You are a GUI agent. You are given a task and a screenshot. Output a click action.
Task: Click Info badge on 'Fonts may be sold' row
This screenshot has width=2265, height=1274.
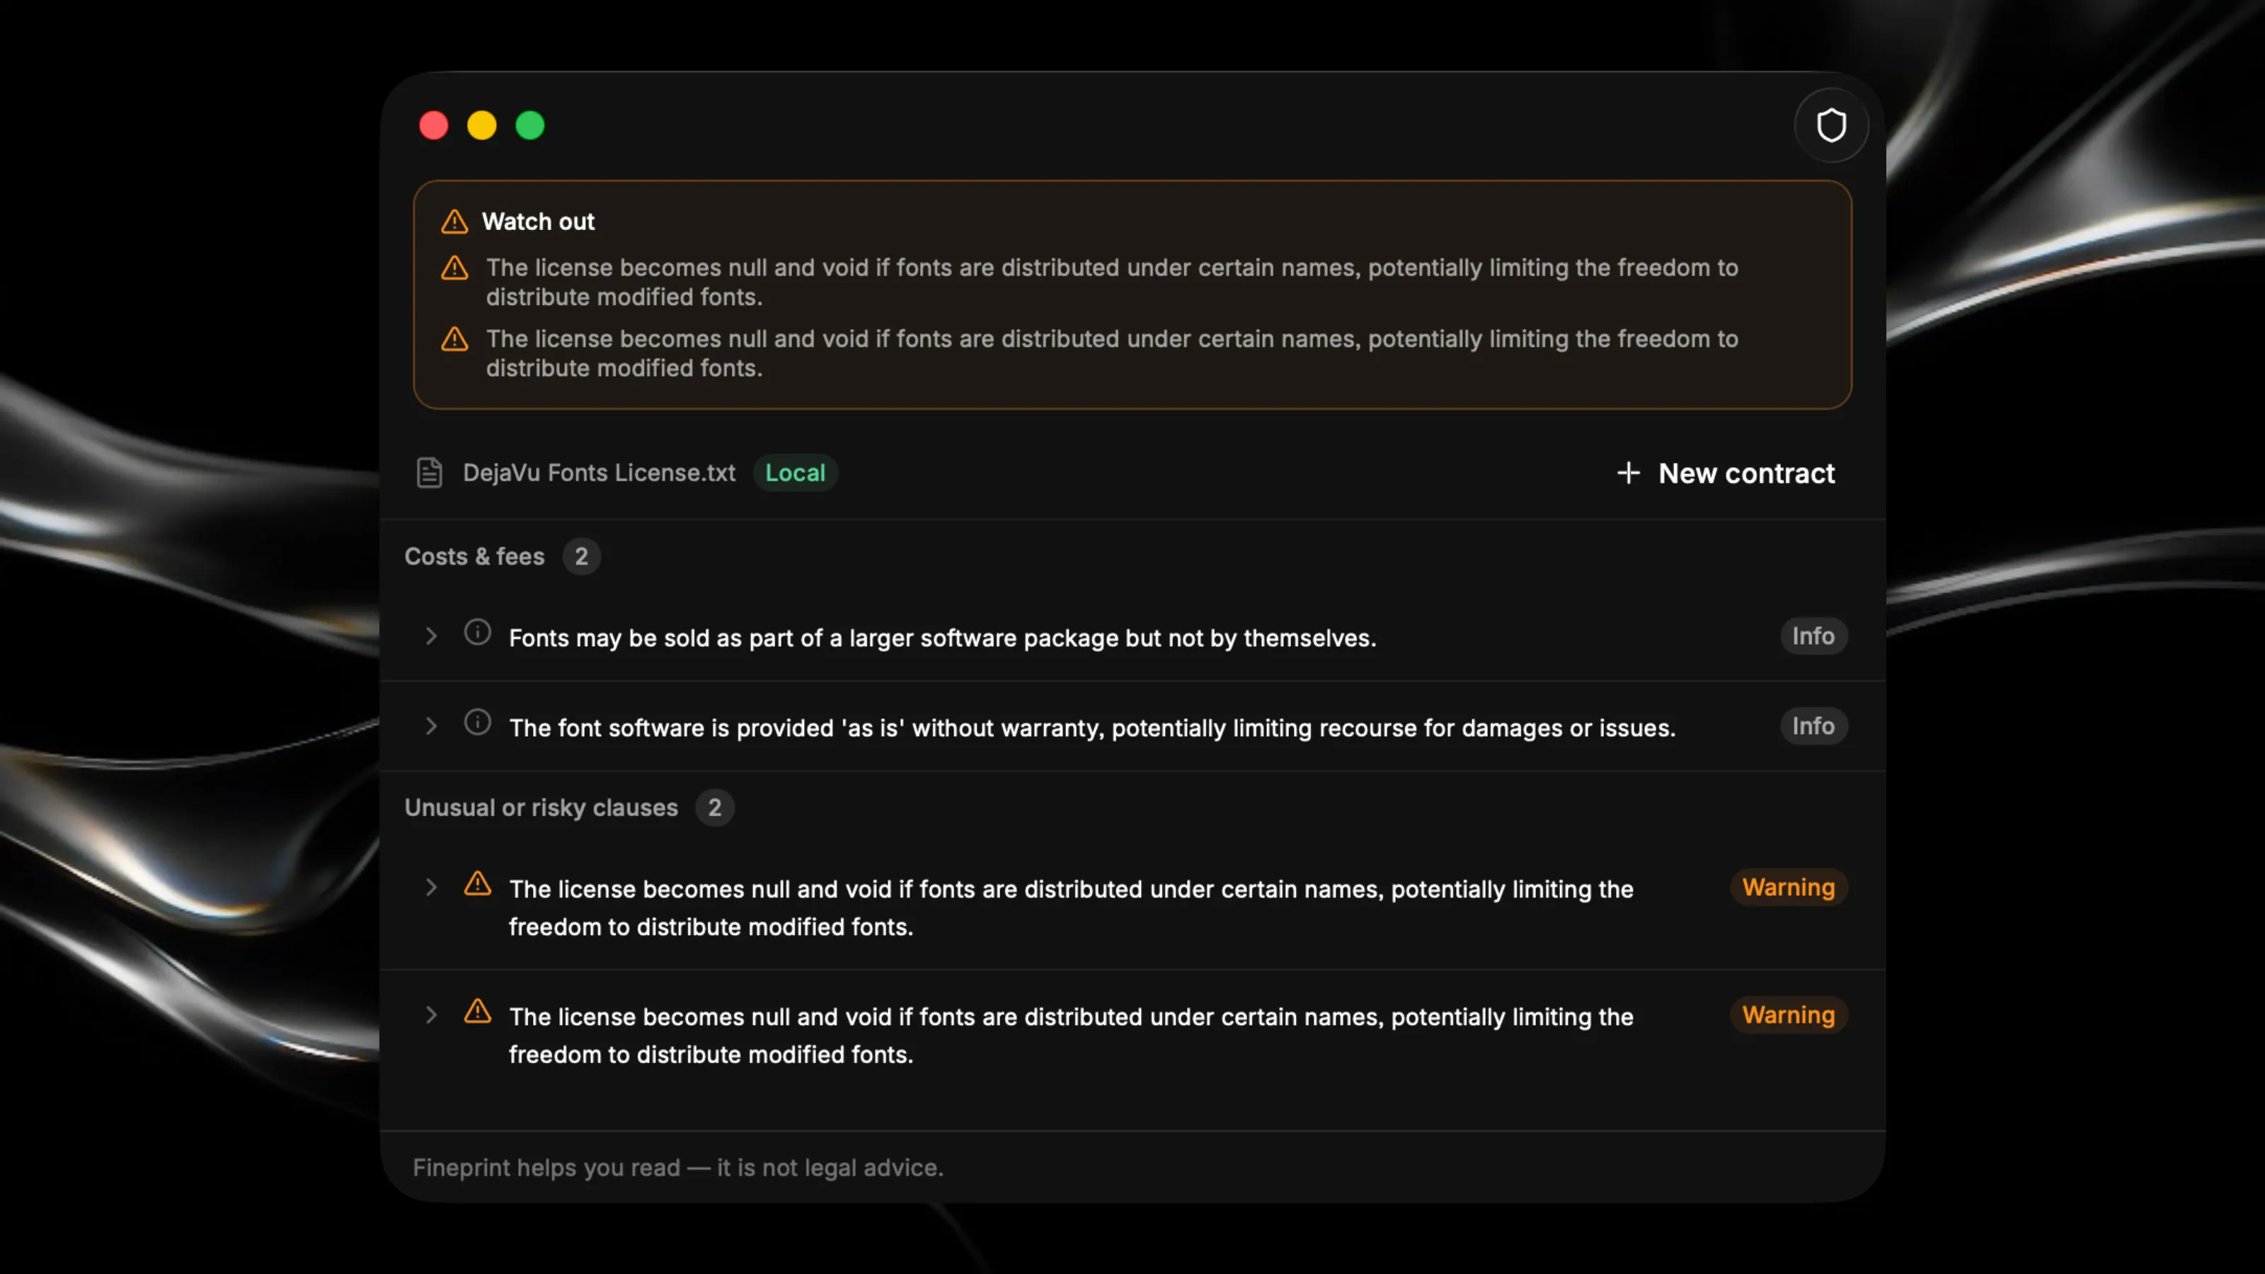[x=1813, y=636]
